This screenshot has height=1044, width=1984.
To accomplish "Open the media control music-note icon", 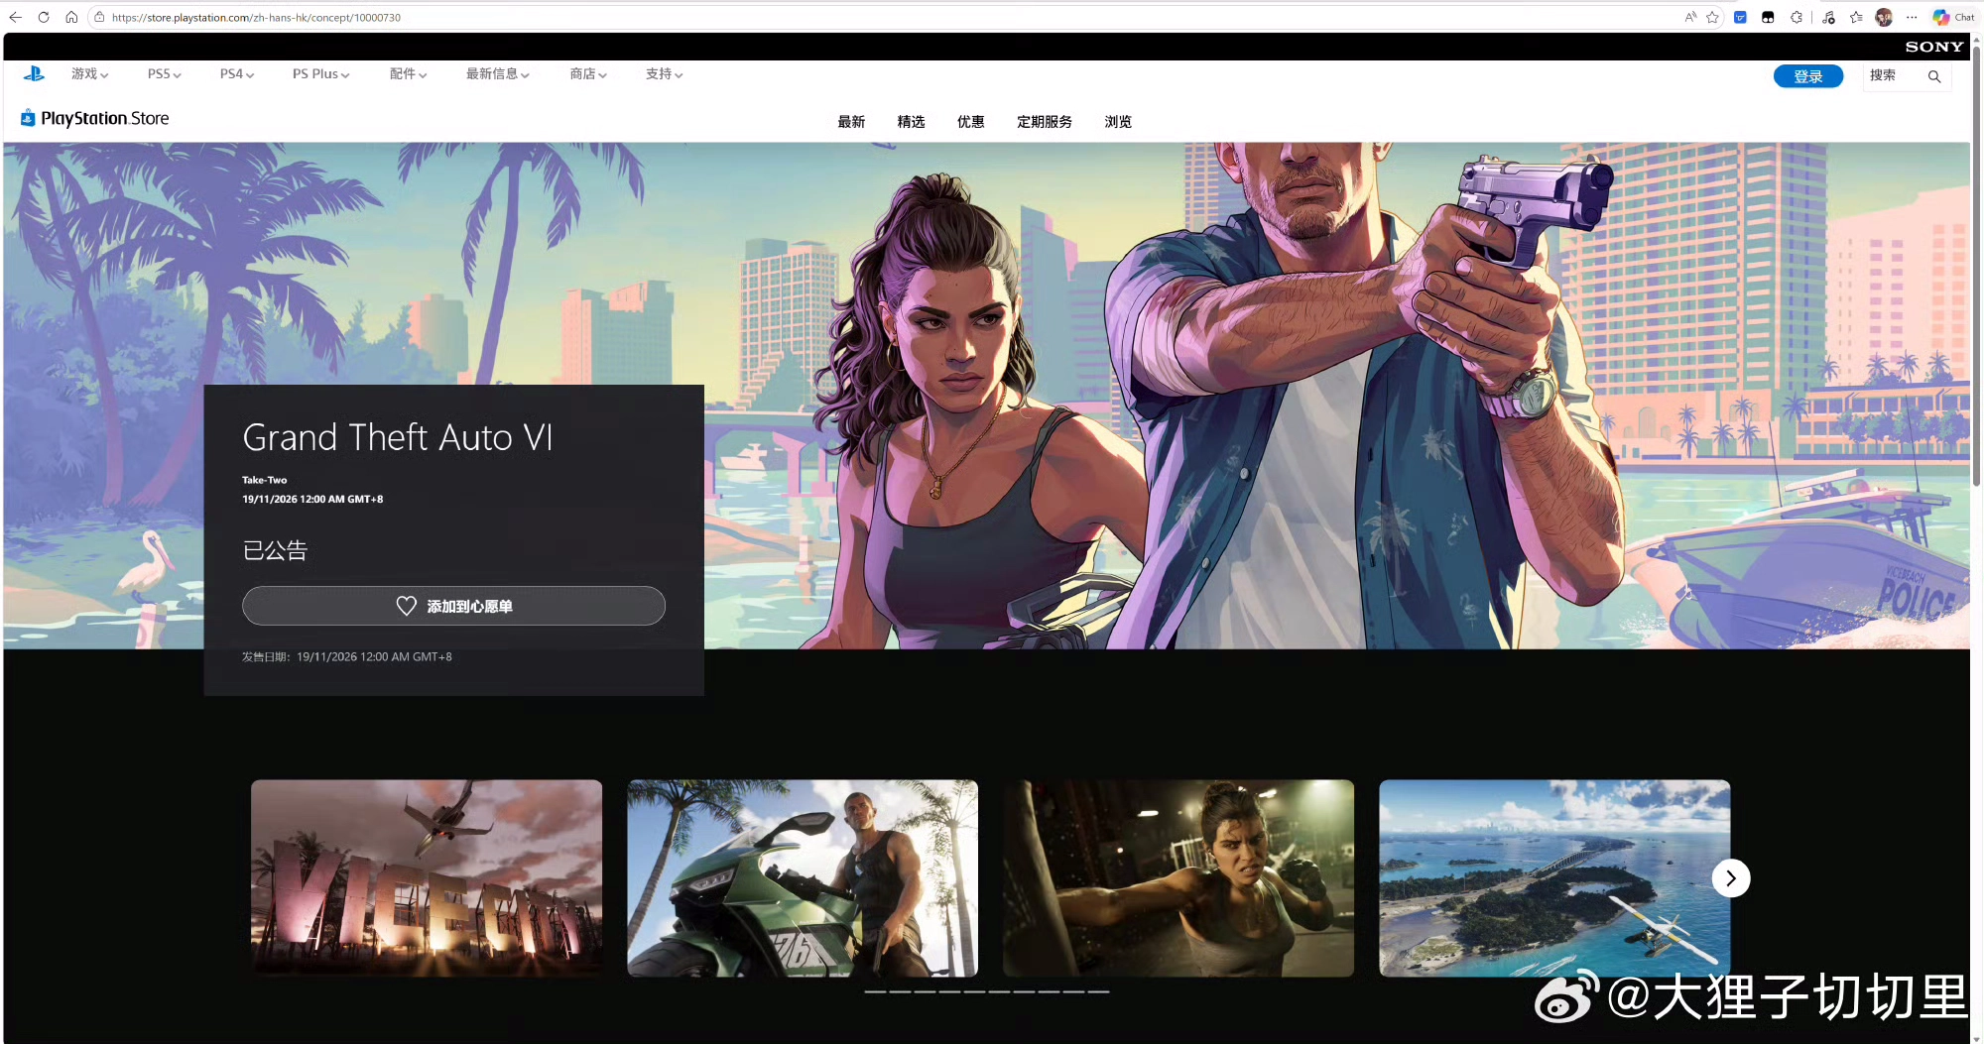I will (x=1828, y=17).
